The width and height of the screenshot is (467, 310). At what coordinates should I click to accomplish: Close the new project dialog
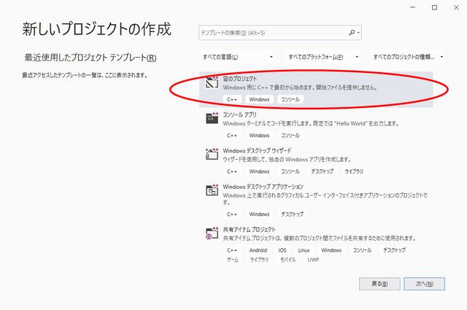[x=454, y=7]
